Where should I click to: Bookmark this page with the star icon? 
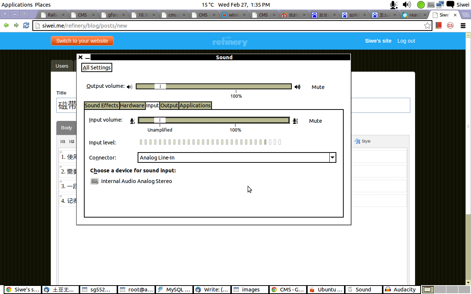point(427,26)
